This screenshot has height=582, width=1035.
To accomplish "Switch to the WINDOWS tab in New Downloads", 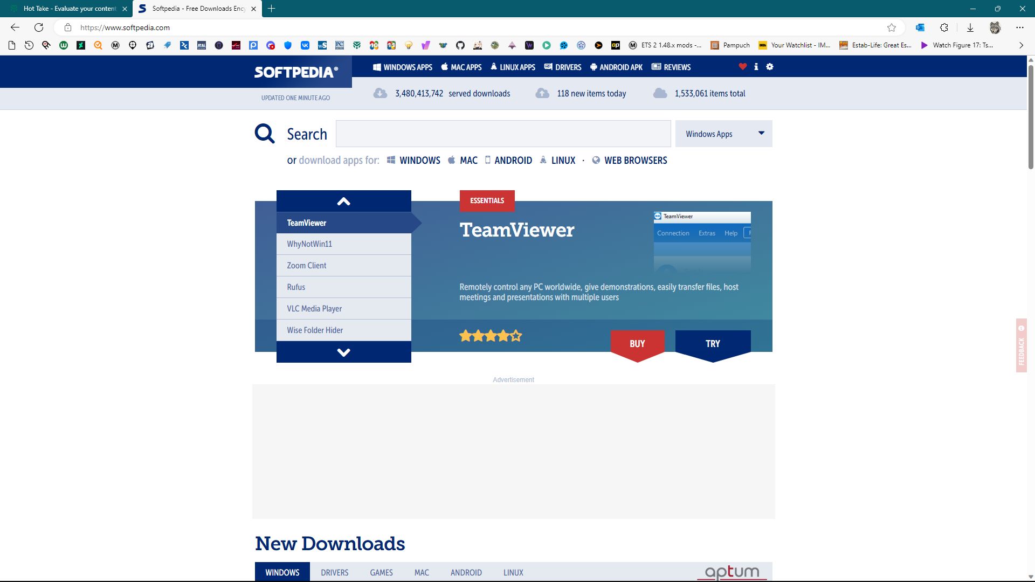I will pos(282,572).
